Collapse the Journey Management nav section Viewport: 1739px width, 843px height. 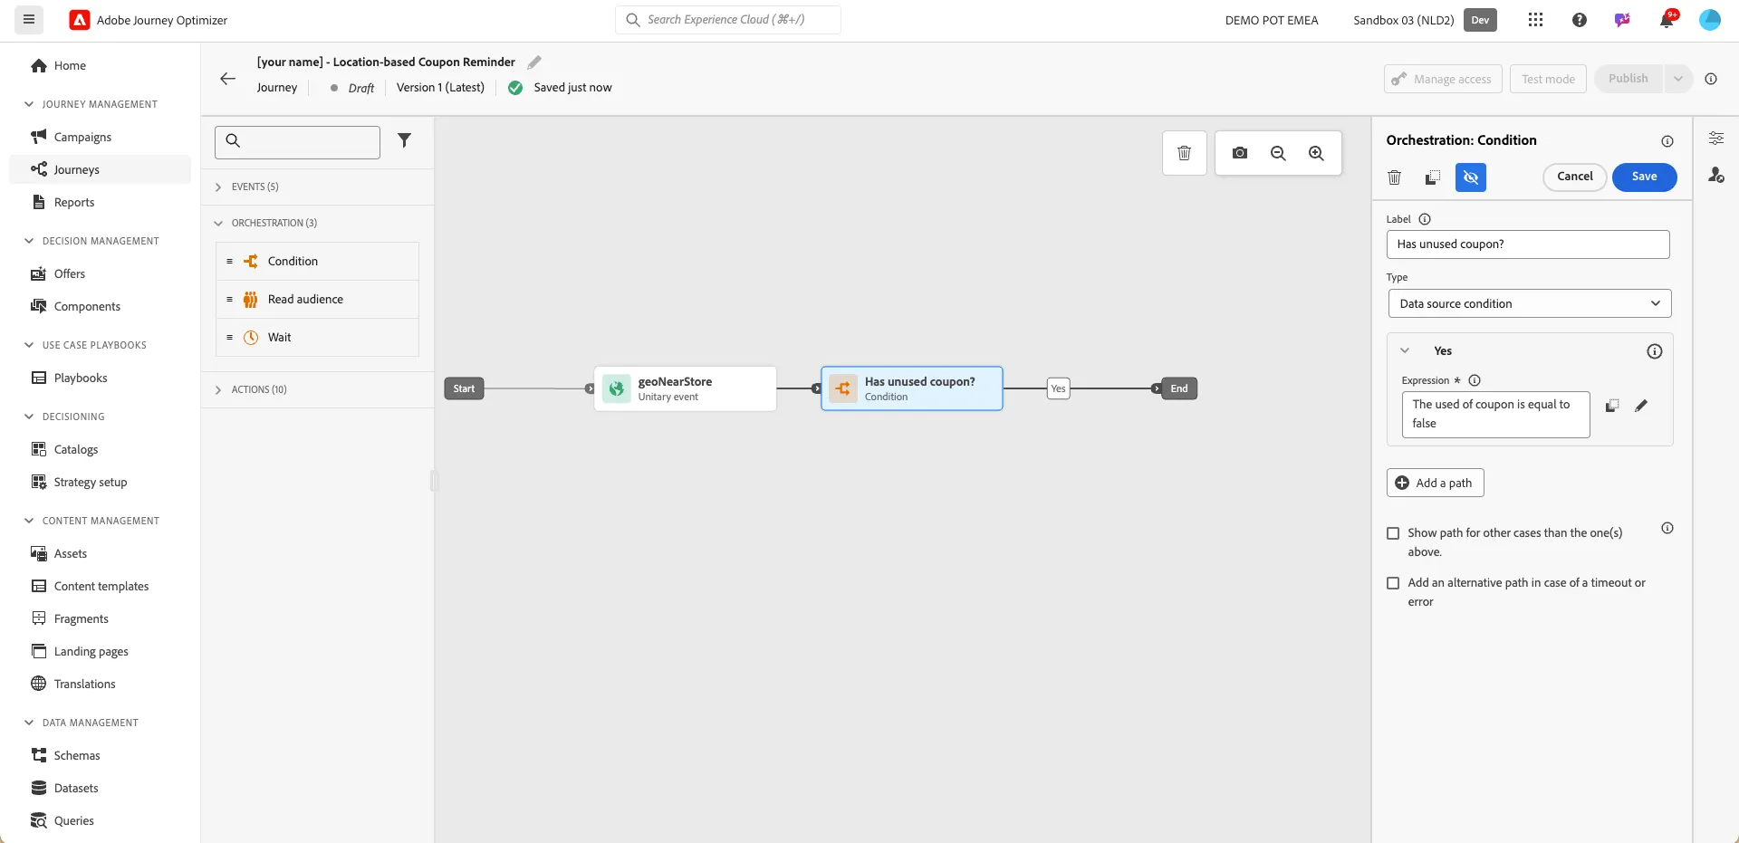(29, 104)
